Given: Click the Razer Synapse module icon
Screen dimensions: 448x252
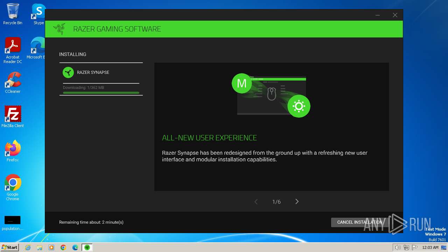Looking at the screenshot, I should 68,72.
